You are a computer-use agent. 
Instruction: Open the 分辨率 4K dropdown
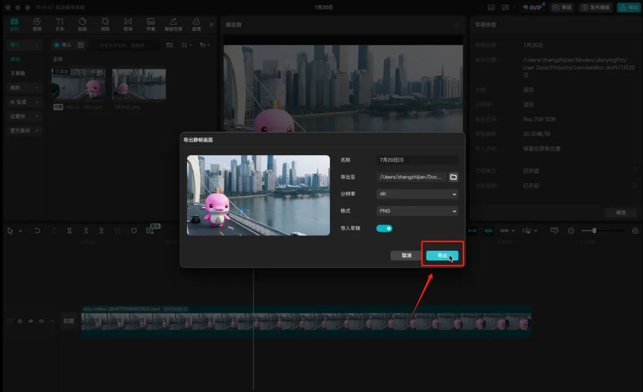[417, 194]
